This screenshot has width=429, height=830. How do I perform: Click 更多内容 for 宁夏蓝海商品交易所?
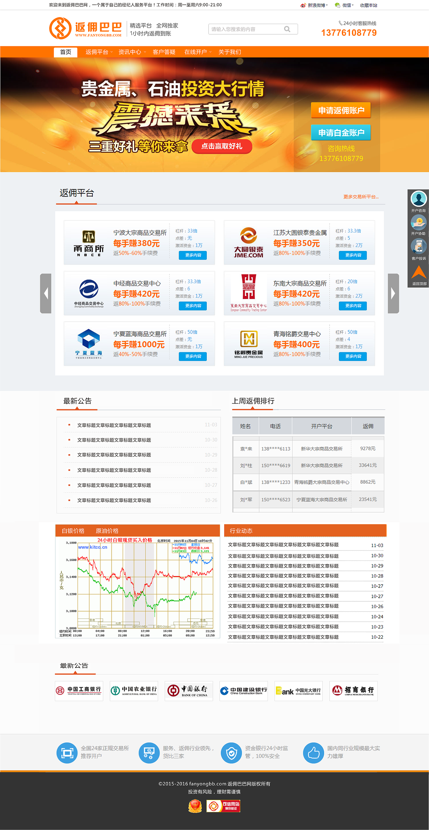pyautogui.click(x=193, y=356)
